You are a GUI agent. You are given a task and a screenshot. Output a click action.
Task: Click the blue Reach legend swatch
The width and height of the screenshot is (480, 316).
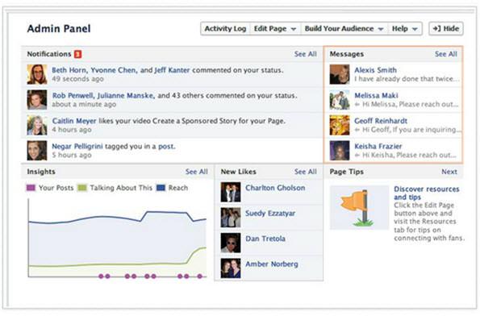coord(161,188)
